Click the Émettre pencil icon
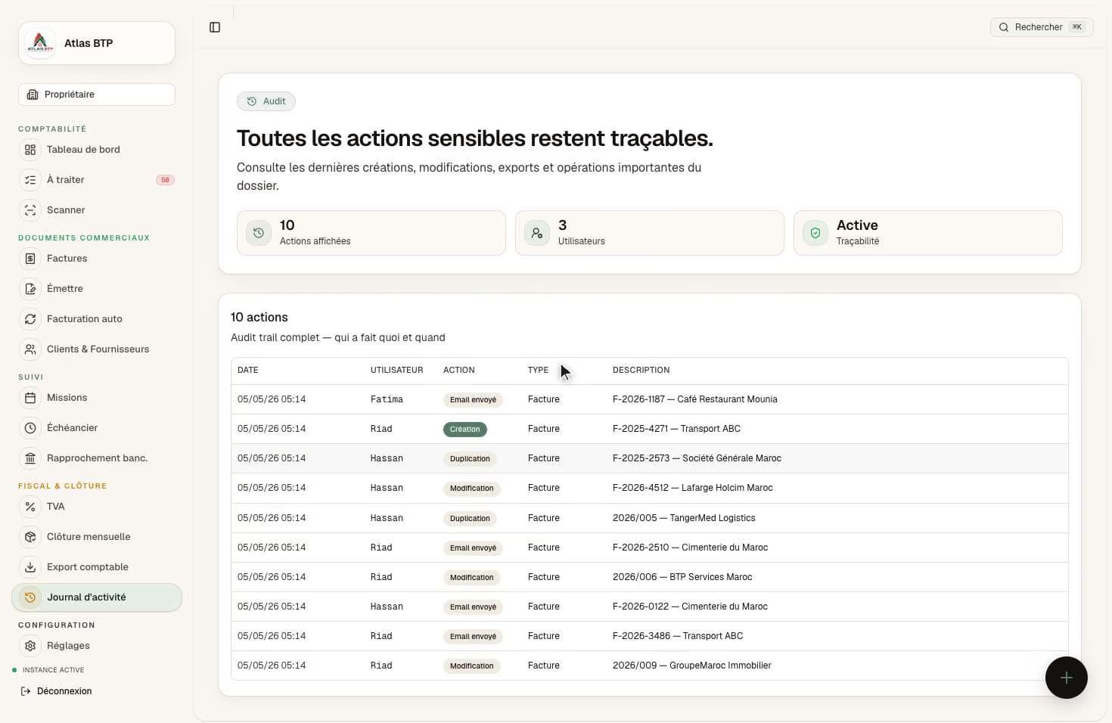This screenshot has width=1112, height=723. click(x=30, y=289)
